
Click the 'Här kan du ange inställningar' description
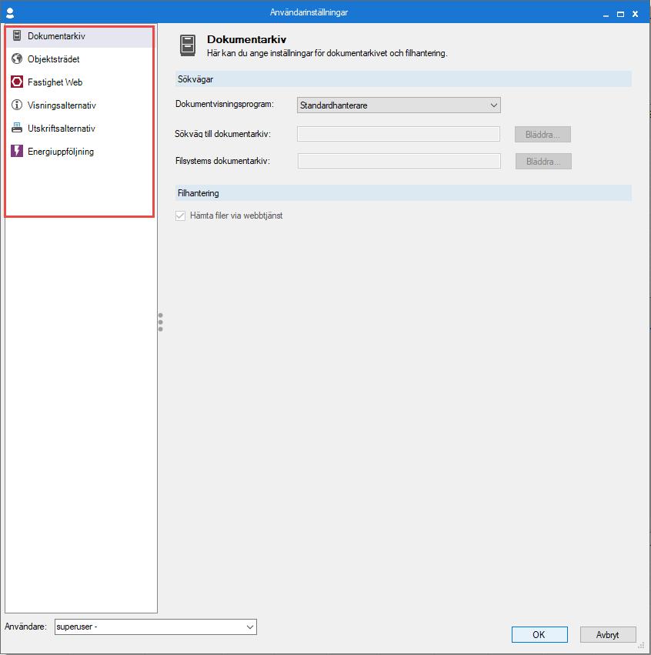coord(327,53)
